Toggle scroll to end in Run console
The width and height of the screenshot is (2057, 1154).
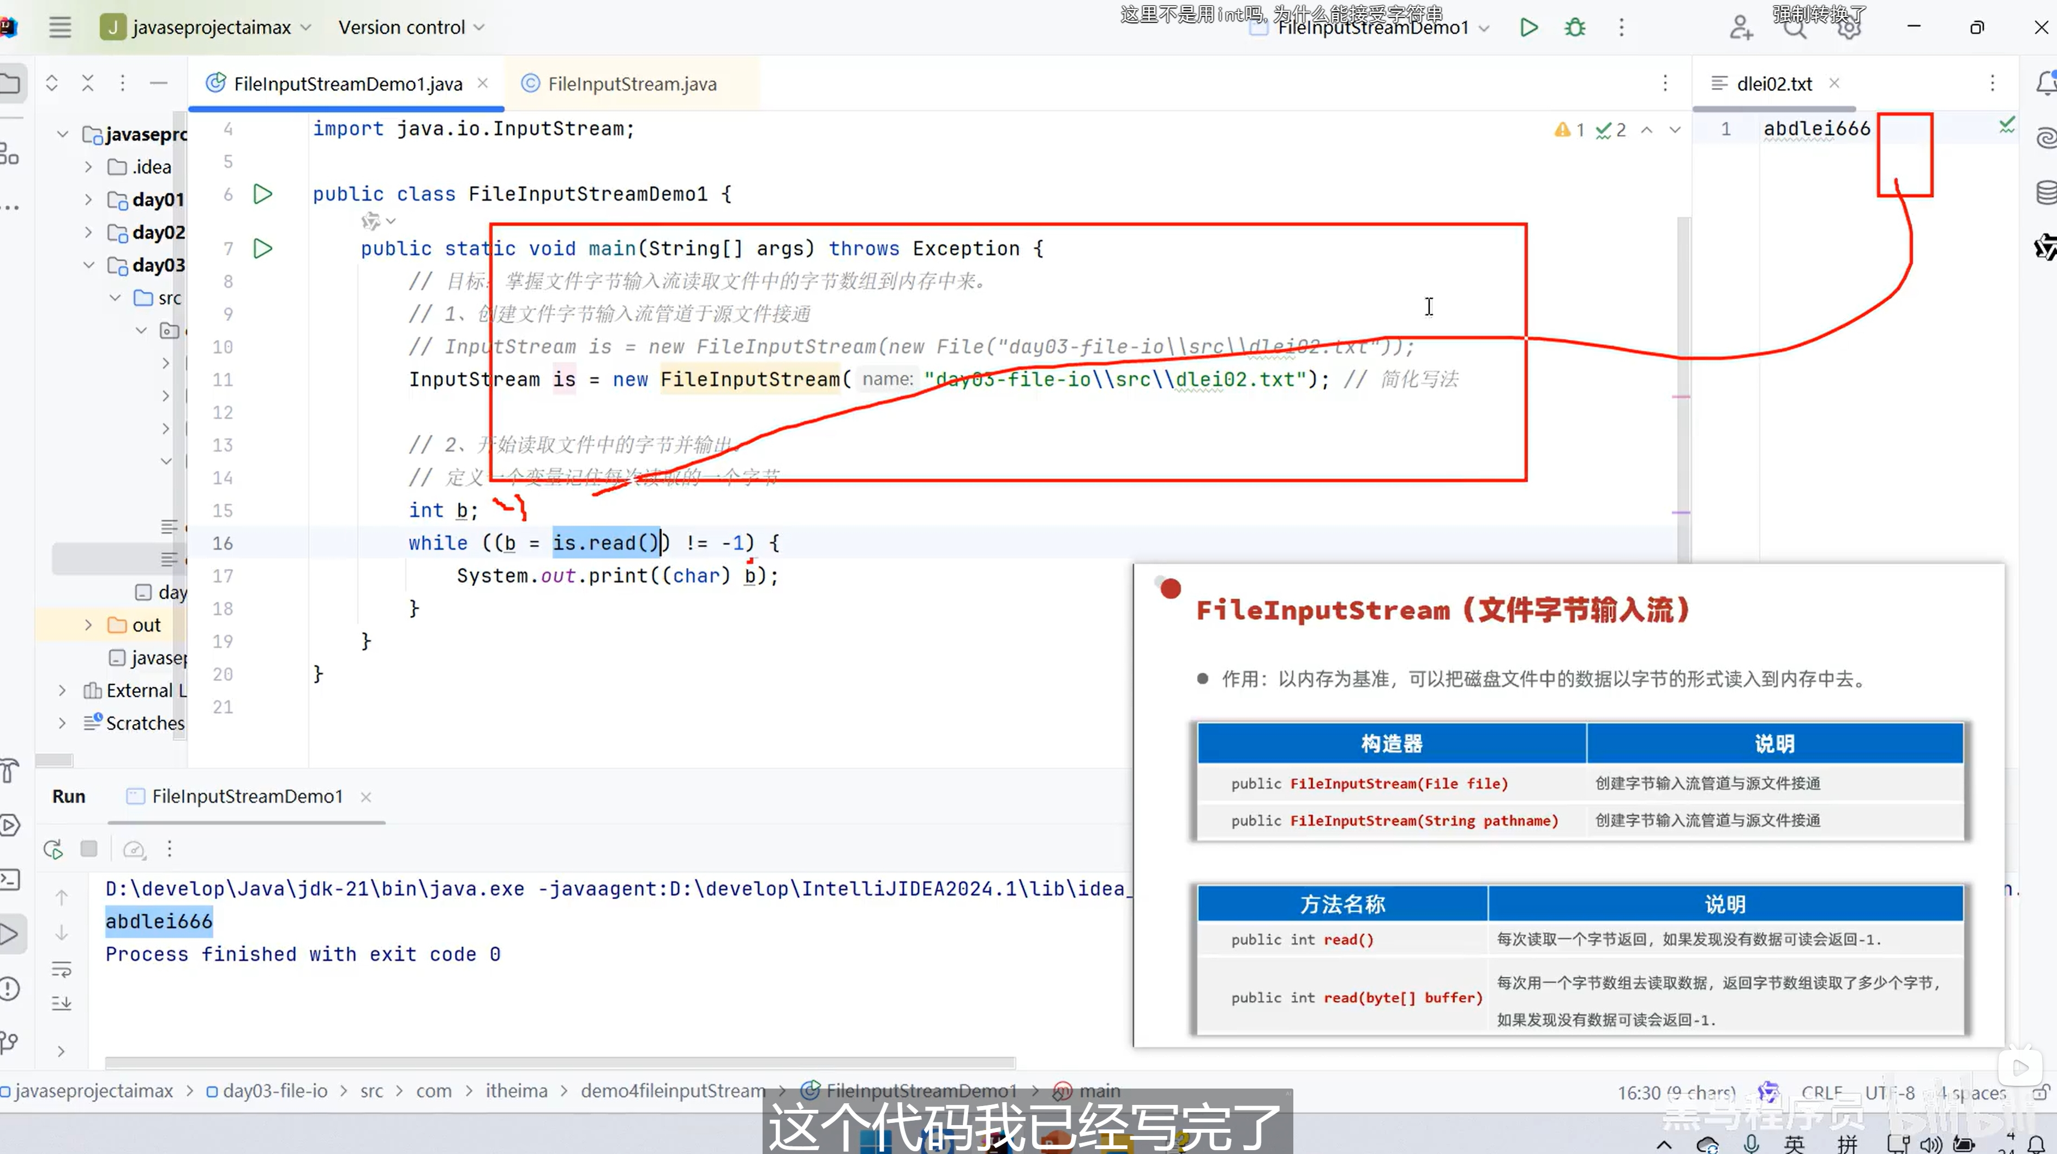[x=62, y=1003]
